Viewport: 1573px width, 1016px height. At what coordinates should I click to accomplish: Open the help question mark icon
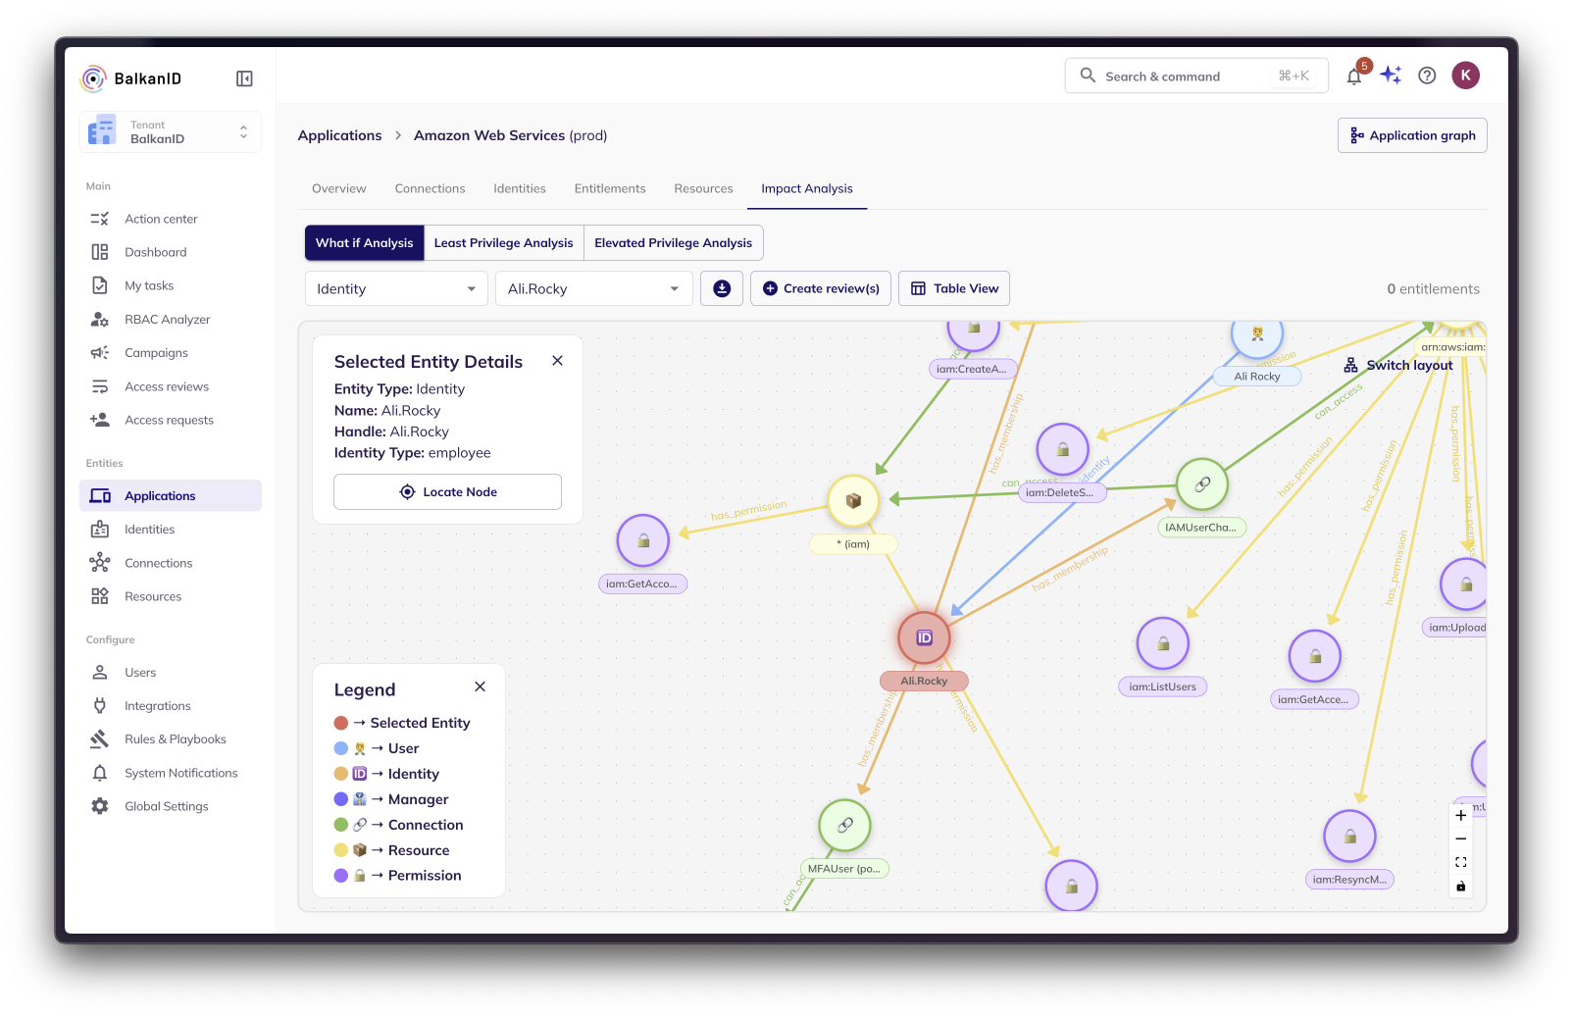point(1427,76)
